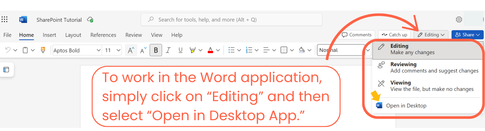Shrink font size with the Shrink Font icon
The width and height of the screenshot is (485, 131).
pos(143,50)
